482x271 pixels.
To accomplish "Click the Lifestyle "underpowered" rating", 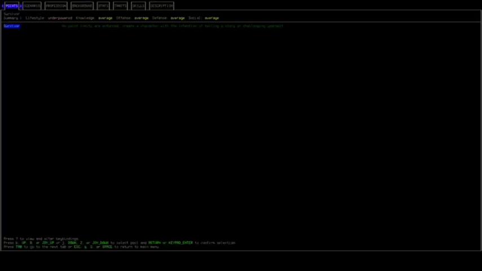I will pyautogui.click(x=60, y=18).
